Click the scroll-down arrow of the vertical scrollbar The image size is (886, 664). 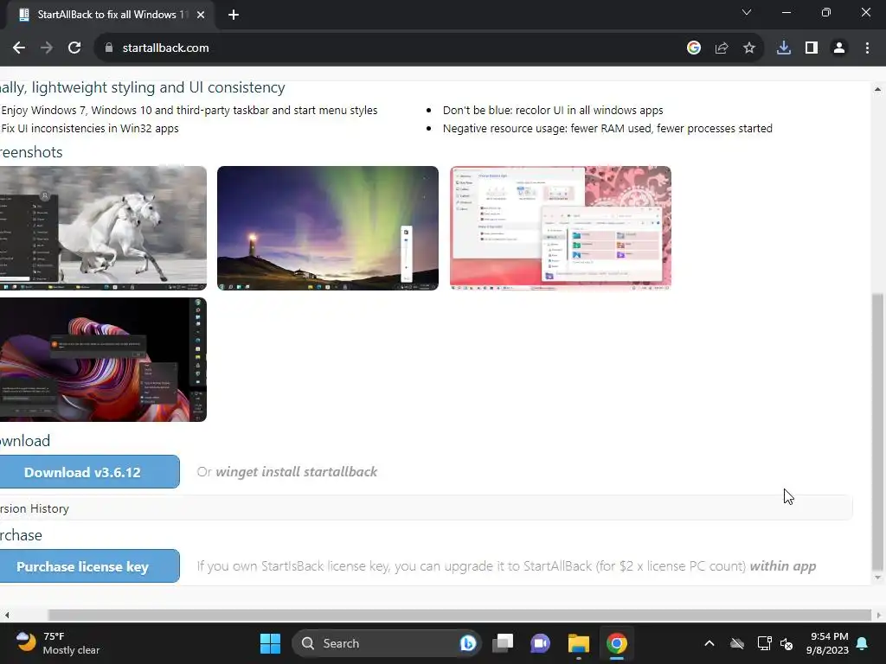(x=877, y=577)
